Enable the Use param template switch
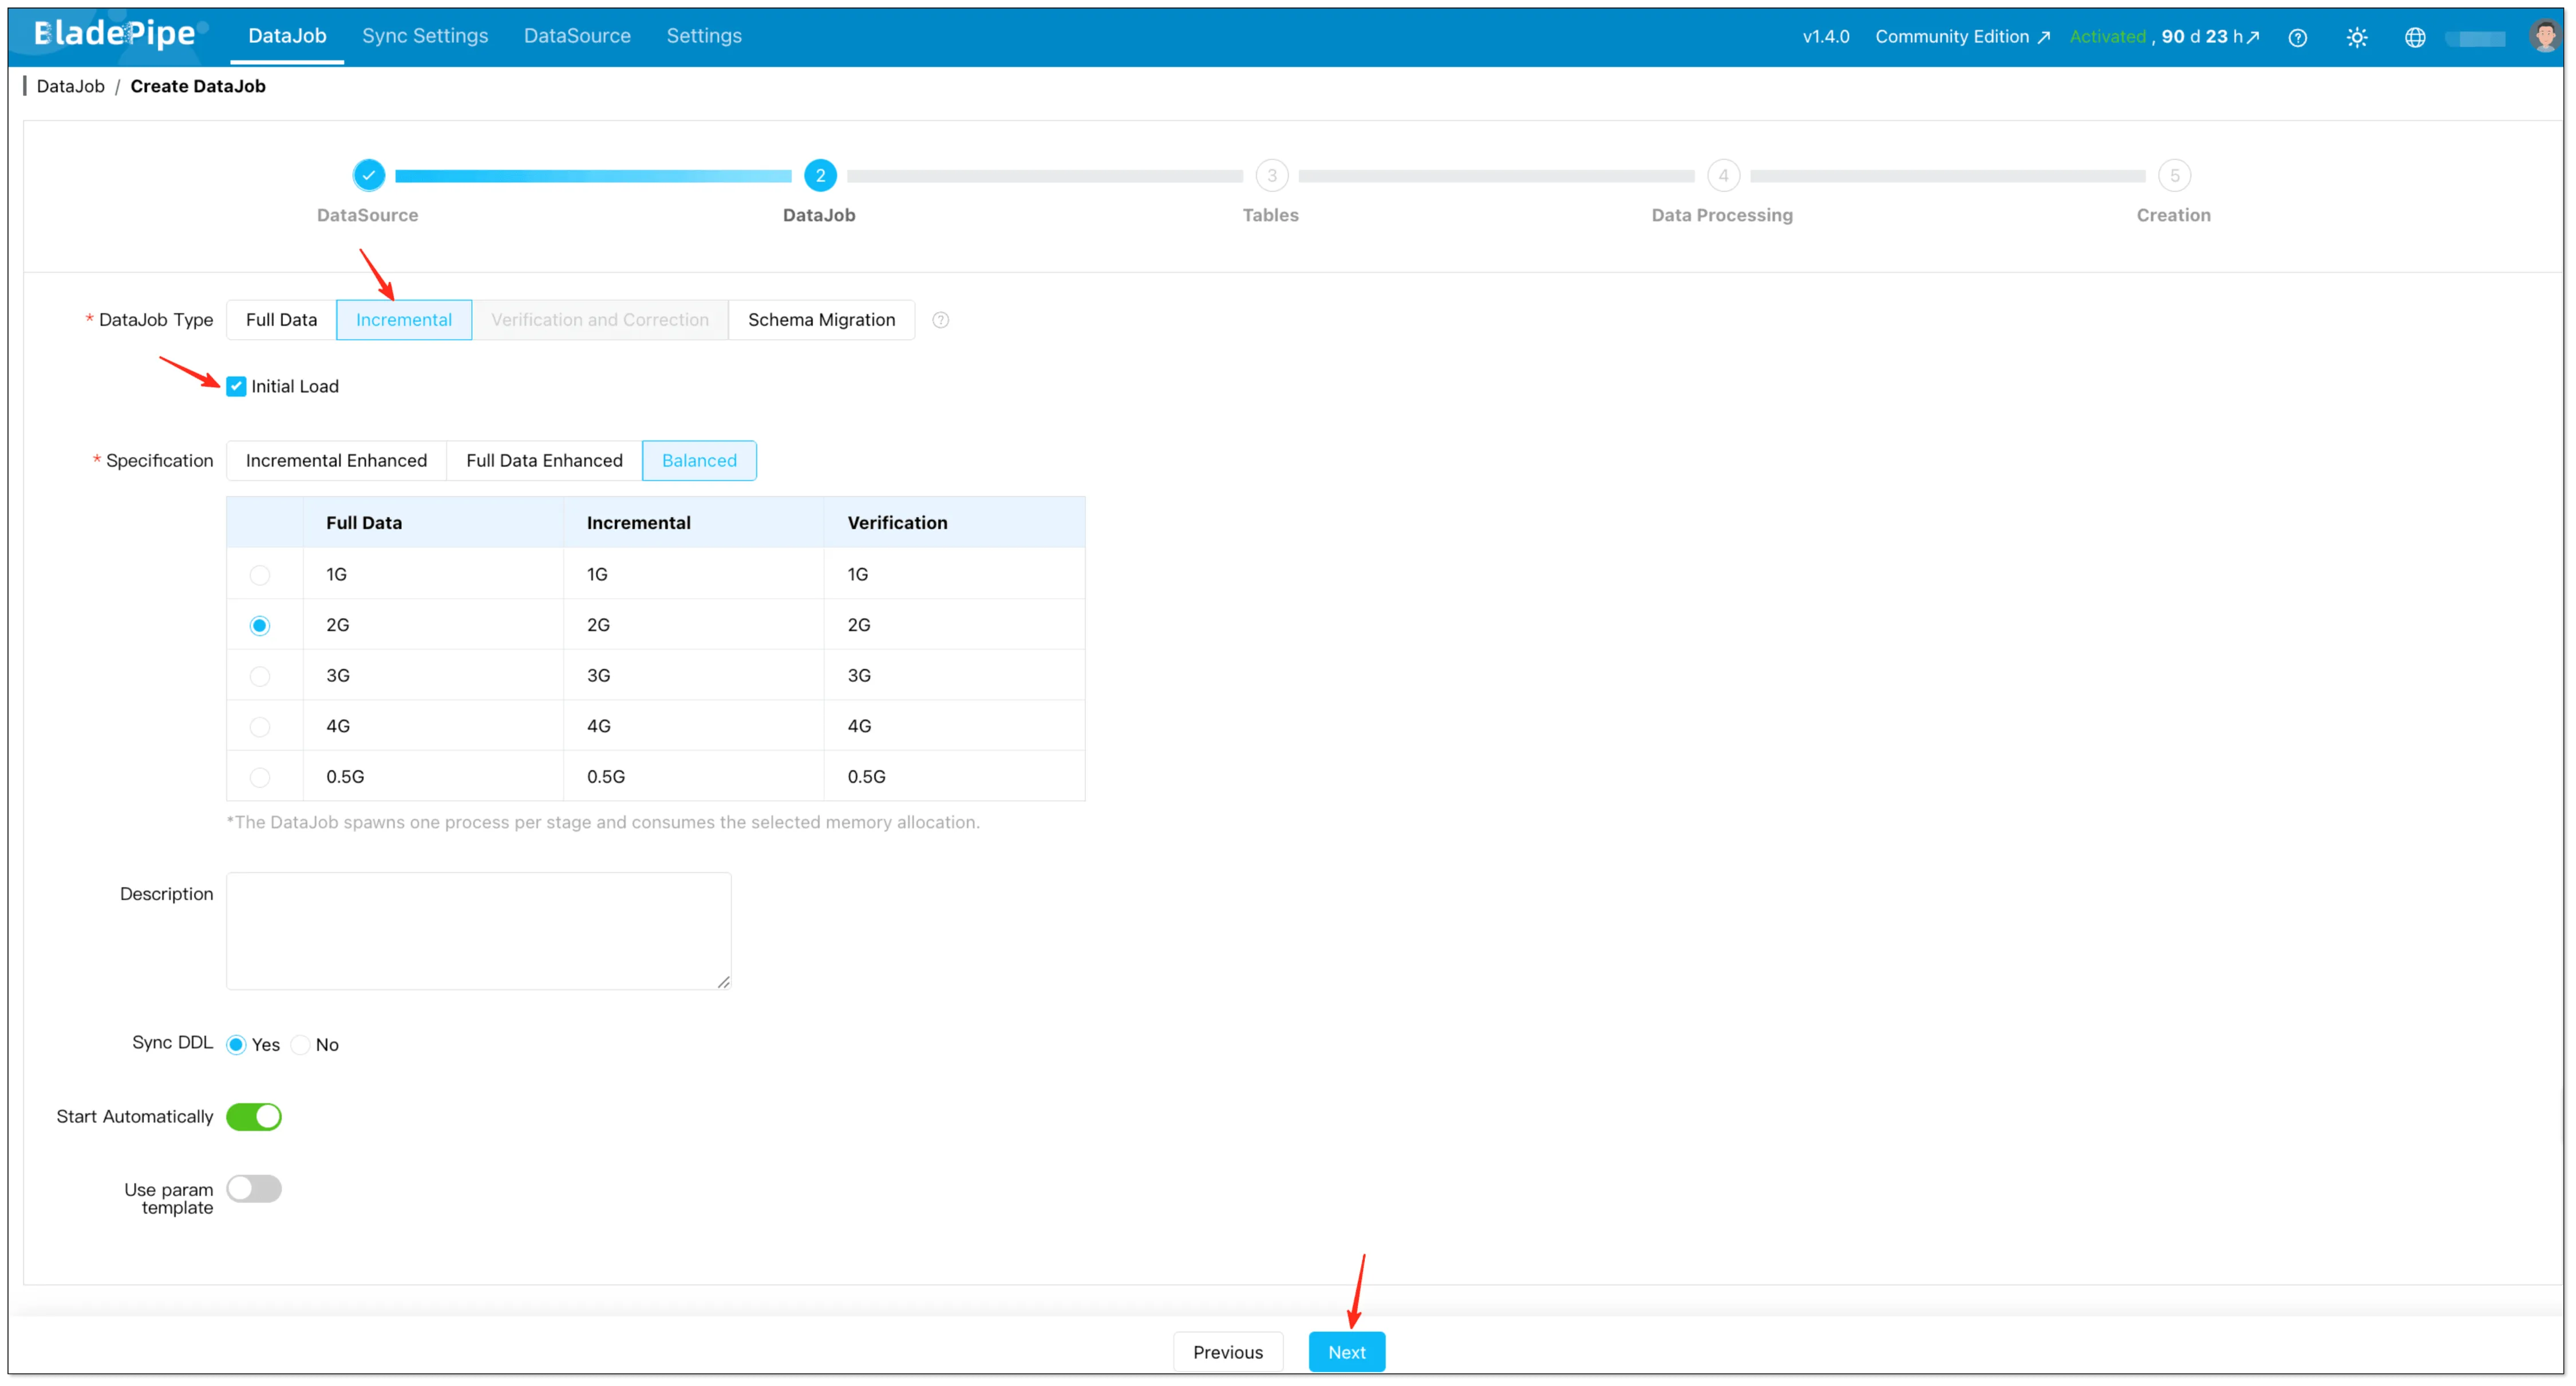Image resolution: width=2576 pixels, height=1386 pixels. coord(254,1189)
